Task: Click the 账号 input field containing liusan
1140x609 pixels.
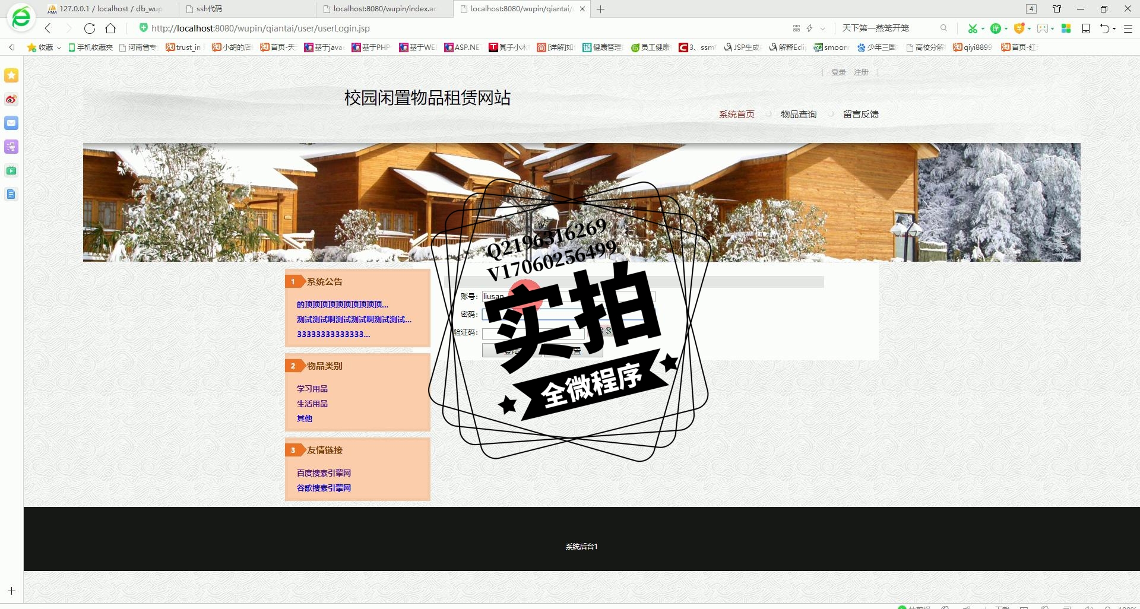Action: click(x=568, y=296)
